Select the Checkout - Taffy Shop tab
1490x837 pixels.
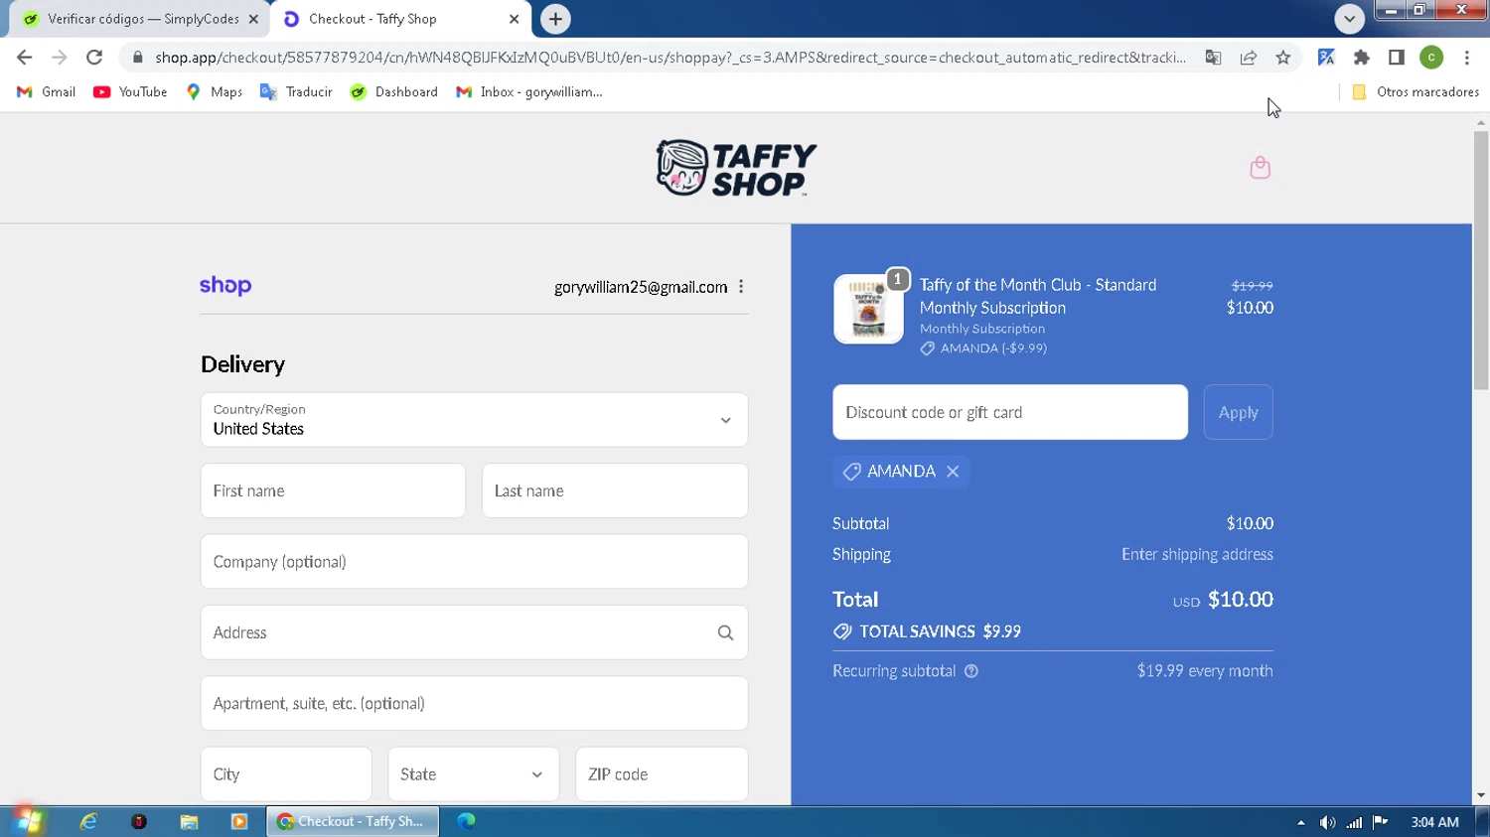coord(399,19)
